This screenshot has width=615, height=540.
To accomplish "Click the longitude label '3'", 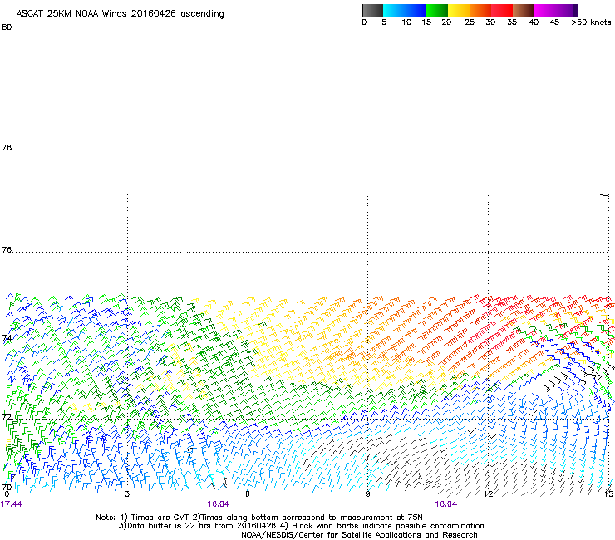I will [x=127, y=494].
